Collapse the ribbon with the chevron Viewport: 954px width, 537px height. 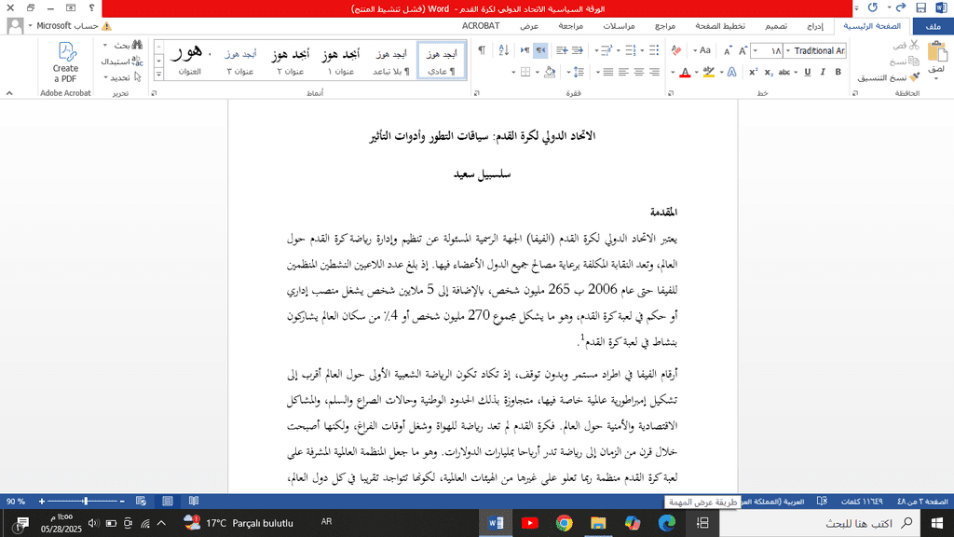pos(9,93)
